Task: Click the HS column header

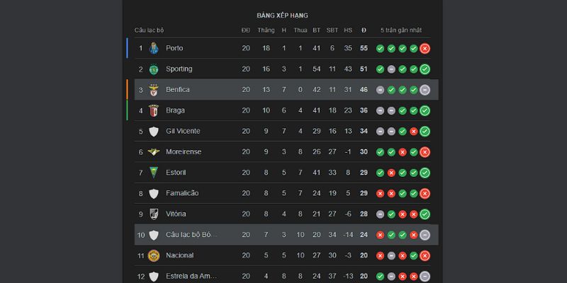Action: [x=348, y=30]
